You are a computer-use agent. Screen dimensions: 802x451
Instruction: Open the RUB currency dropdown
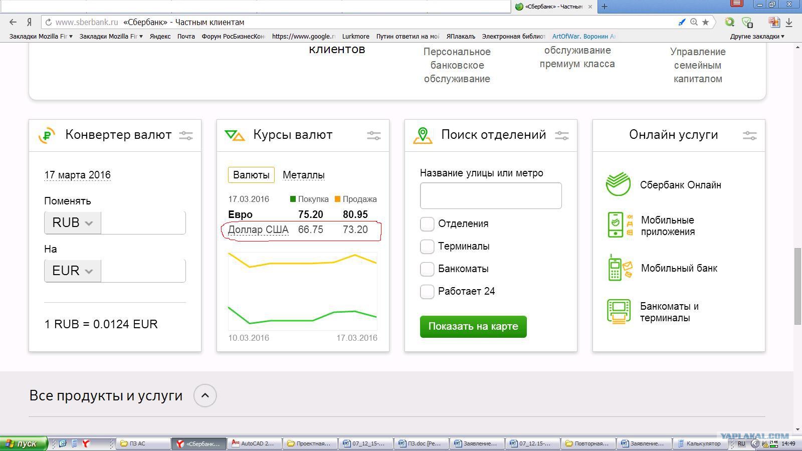(73, 223)
